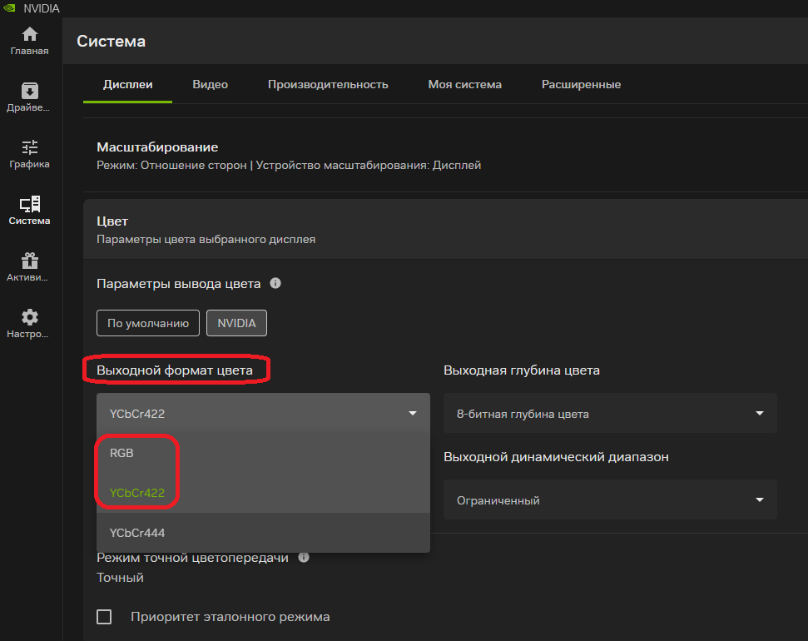Click the Выходной формат цвета label
The height and width of the screenshot is (641, 808).
pos(175,370)
